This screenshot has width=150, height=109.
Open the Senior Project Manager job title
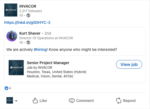48,63
